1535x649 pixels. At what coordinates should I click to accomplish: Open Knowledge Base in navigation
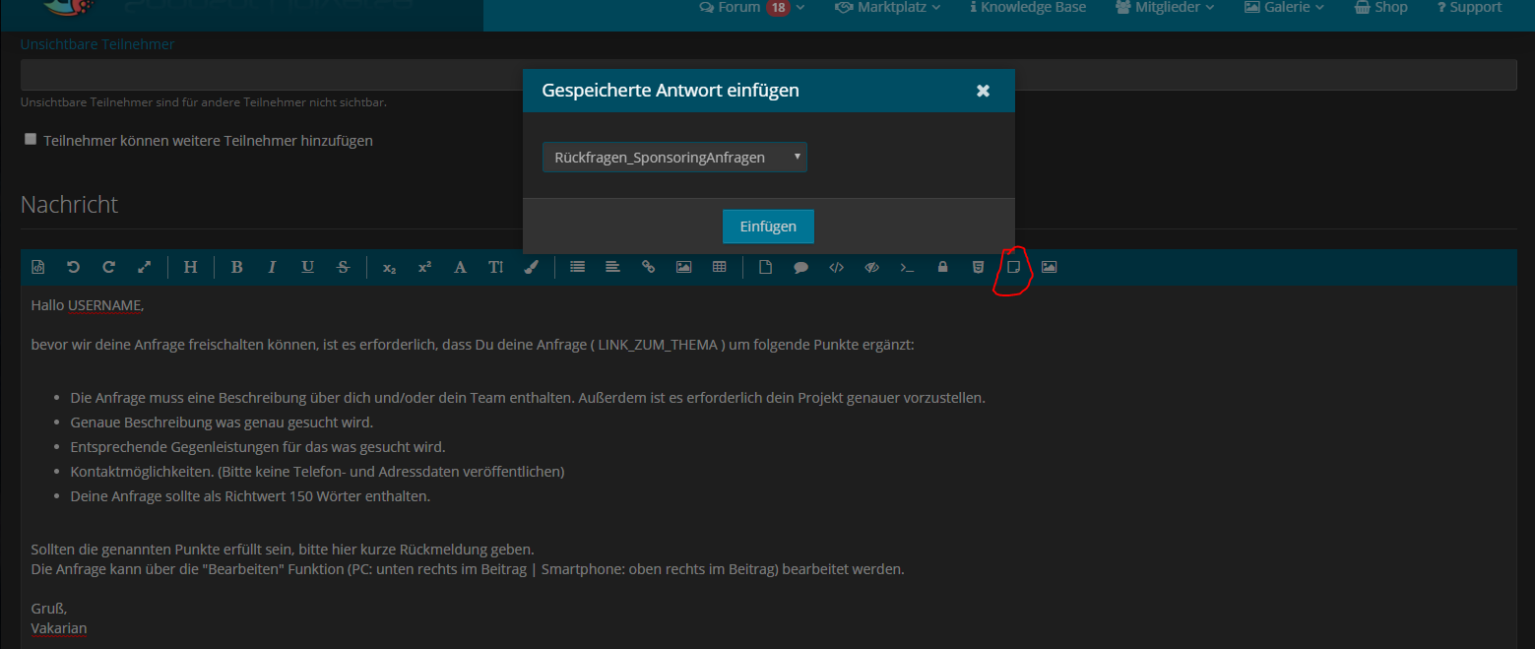[x=1028, y=8]
